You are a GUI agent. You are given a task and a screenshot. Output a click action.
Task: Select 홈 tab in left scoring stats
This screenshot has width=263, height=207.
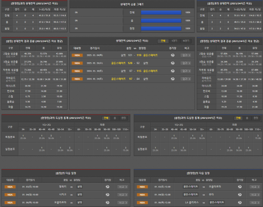point(114,118)
